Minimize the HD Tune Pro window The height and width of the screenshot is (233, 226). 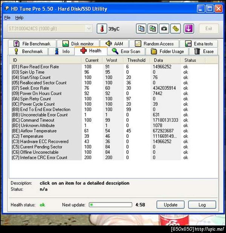click(x=201, y=8)
